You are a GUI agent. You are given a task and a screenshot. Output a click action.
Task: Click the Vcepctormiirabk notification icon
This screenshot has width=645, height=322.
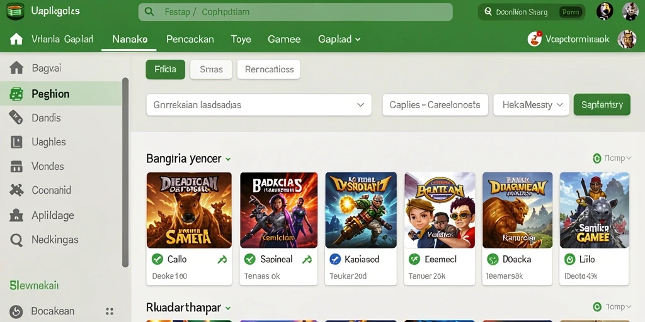(534, 39)
